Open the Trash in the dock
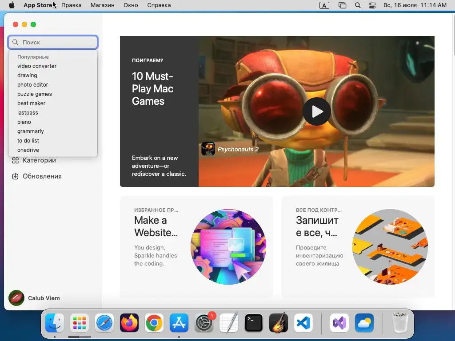455x341 pixels. click(400, 323)
